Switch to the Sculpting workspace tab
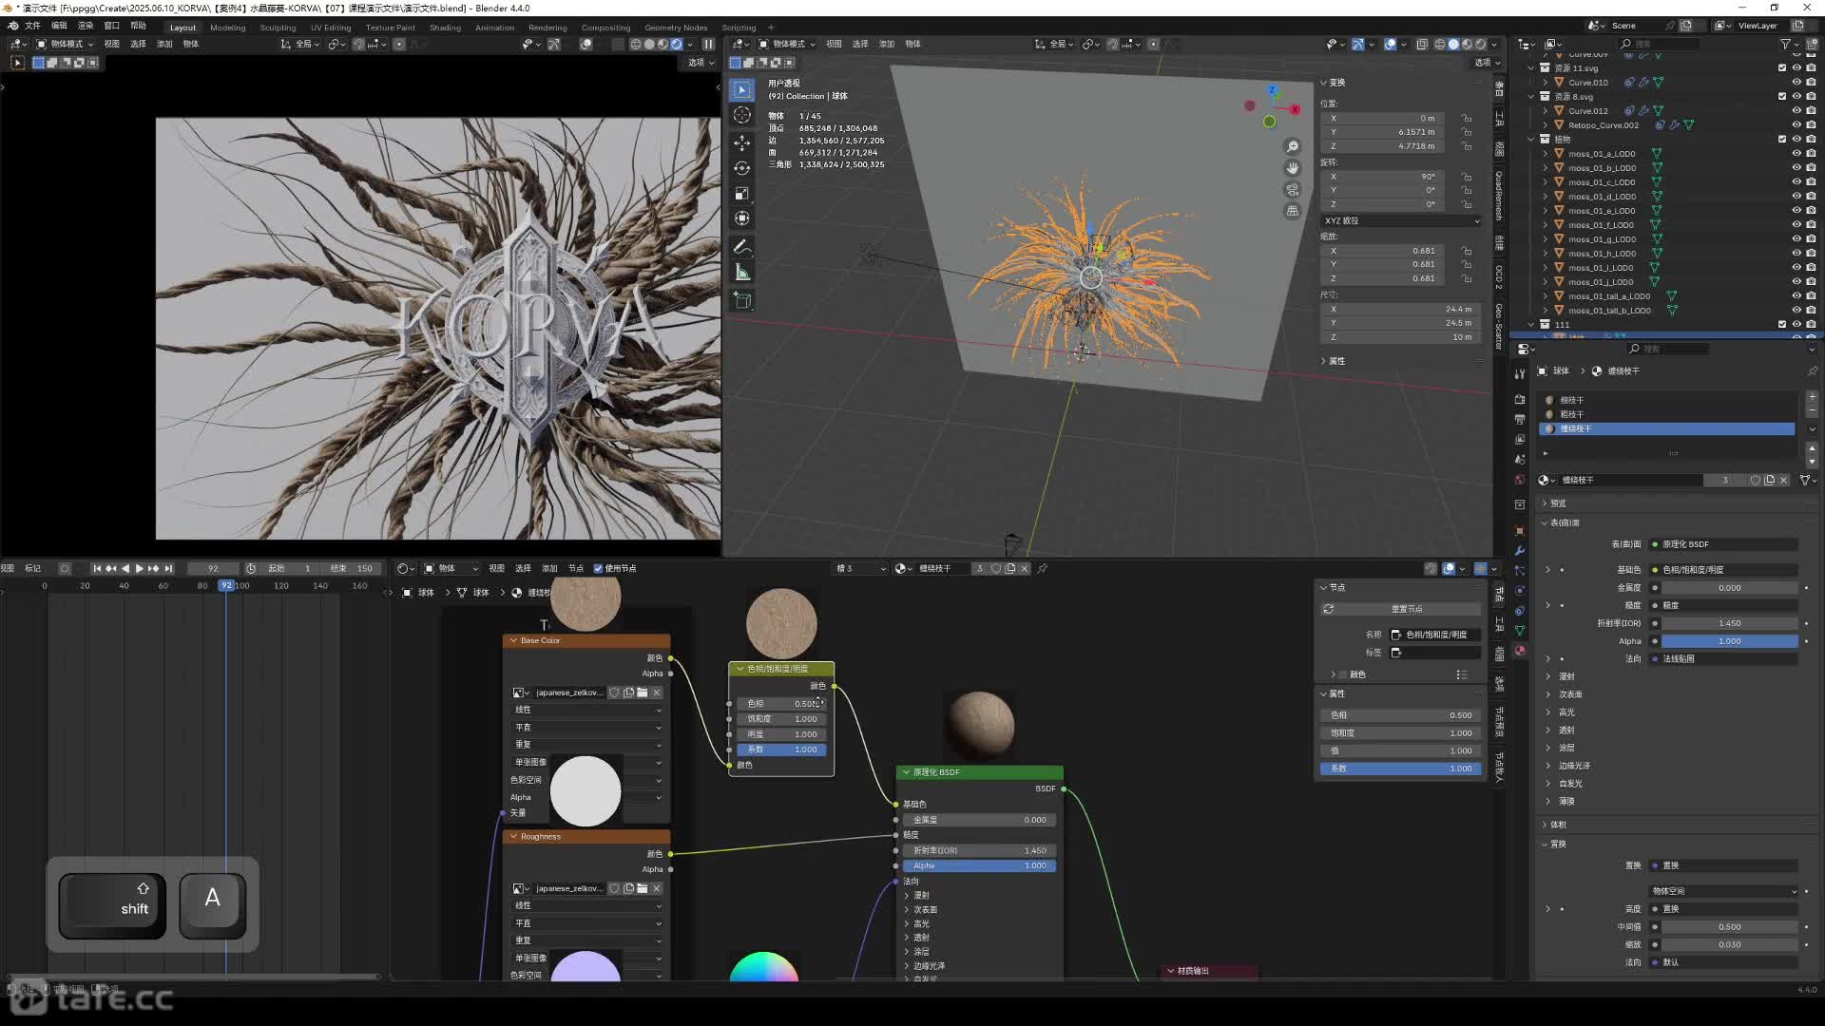The height and width of the screenshot is (1026, 1825). [x=278, y=28]
